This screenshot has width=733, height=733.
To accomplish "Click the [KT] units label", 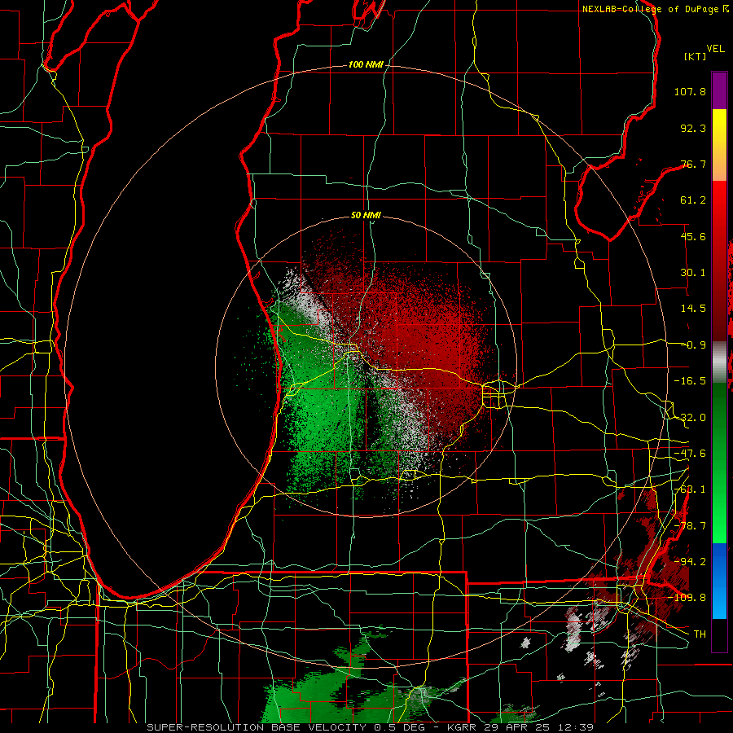I will (x=695, y=57).
